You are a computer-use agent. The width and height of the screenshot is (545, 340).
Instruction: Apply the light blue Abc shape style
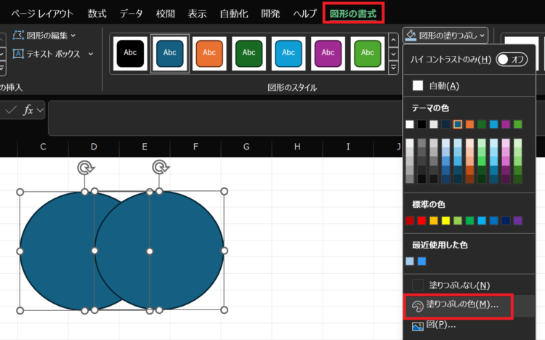[288, 53]
